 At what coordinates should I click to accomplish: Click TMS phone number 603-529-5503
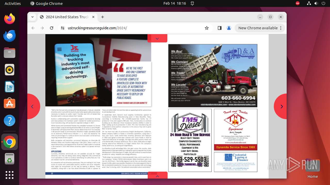[x=190, y=159]
